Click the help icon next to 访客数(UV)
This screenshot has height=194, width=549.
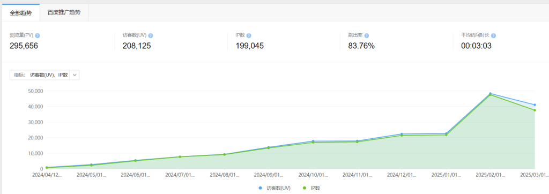pyautogui.click(x=151, y=36)
